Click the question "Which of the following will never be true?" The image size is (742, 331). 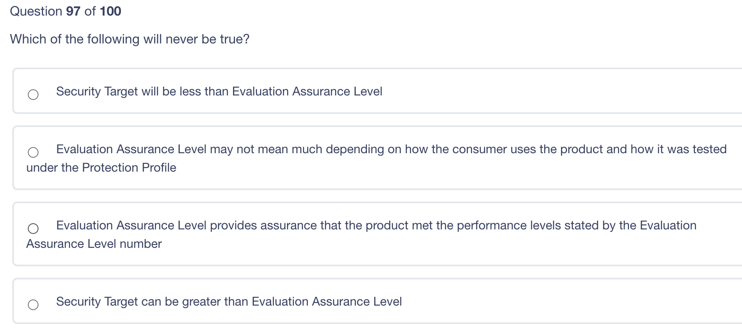point(130,39)
